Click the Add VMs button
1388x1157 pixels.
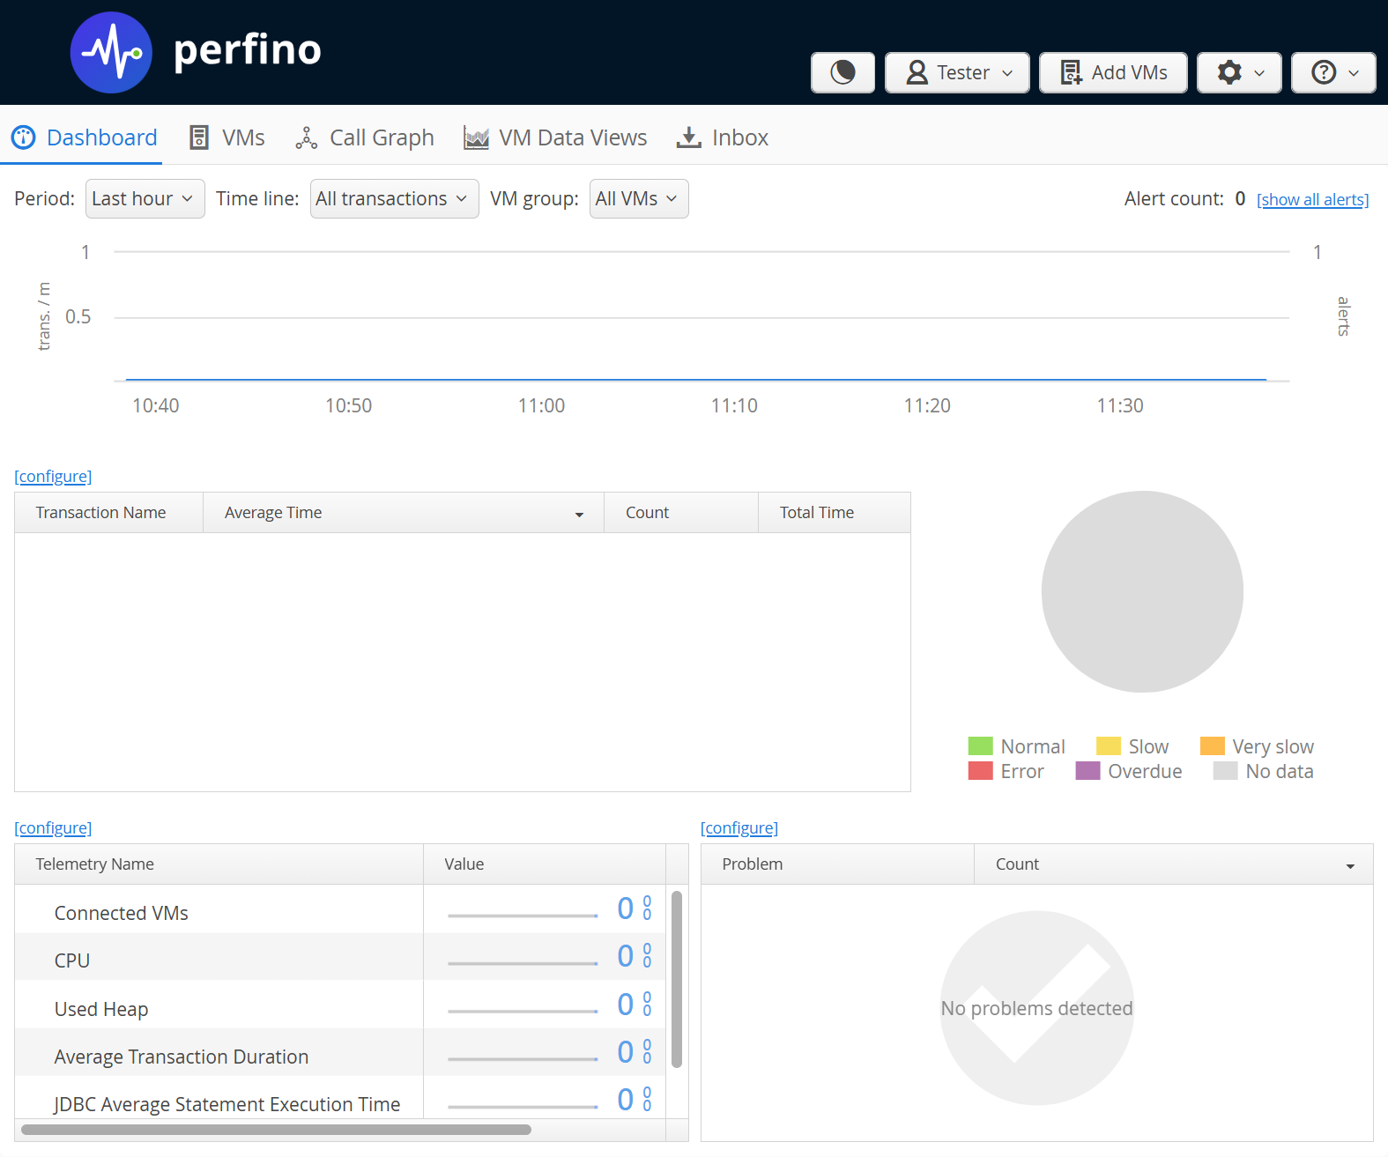click(1113, 72)
